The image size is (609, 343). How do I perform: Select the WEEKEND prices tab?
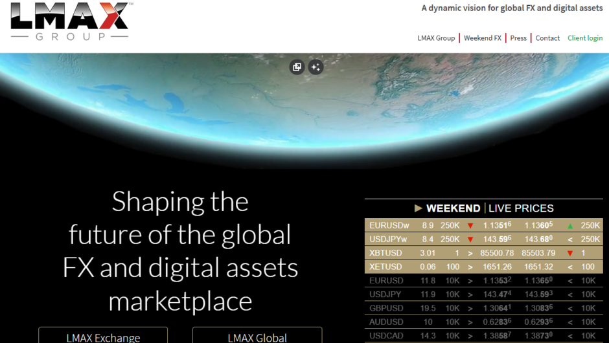point(454,208)
